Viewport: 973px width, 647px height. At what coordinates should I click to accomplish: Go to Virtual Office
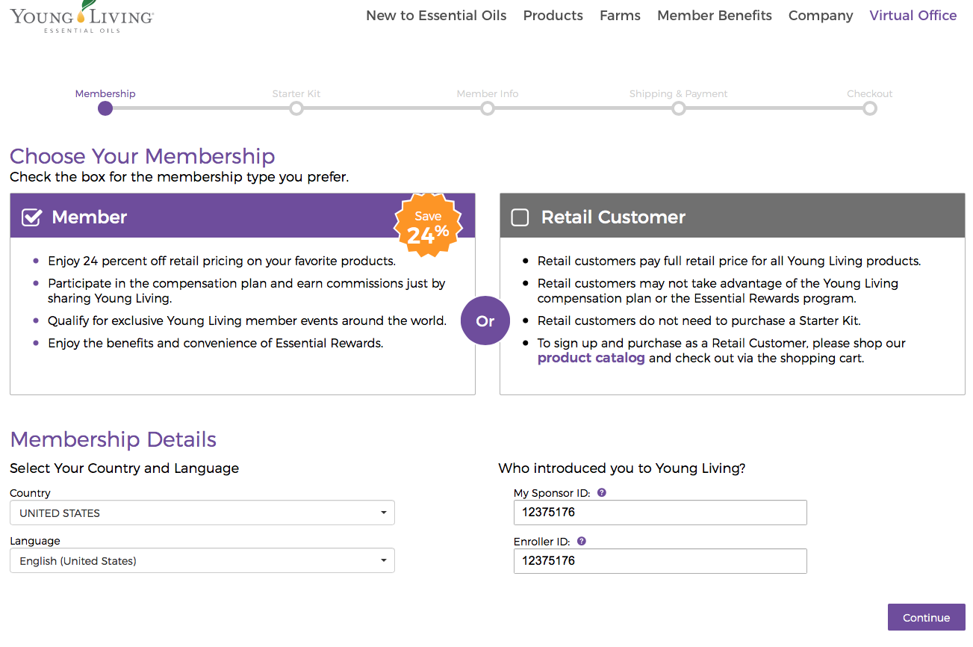[x=913, y=16]
